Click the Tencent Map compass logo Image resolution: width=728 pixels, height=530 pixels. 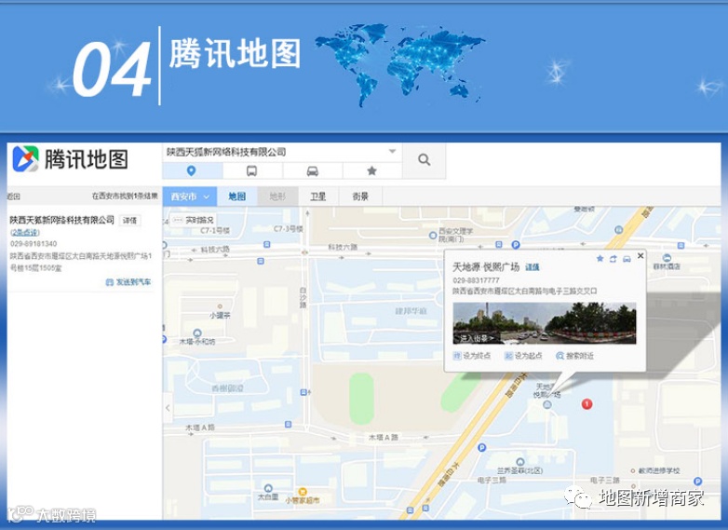pyautogui.click(x=25, y=159)
